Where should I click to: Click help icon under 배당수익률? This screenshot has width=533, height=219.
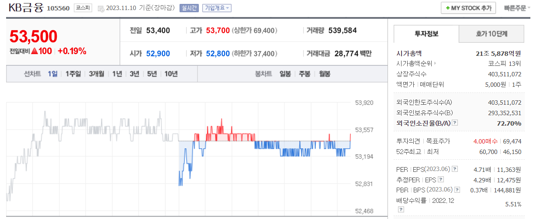pyautogui.click(x=401, y=209)
